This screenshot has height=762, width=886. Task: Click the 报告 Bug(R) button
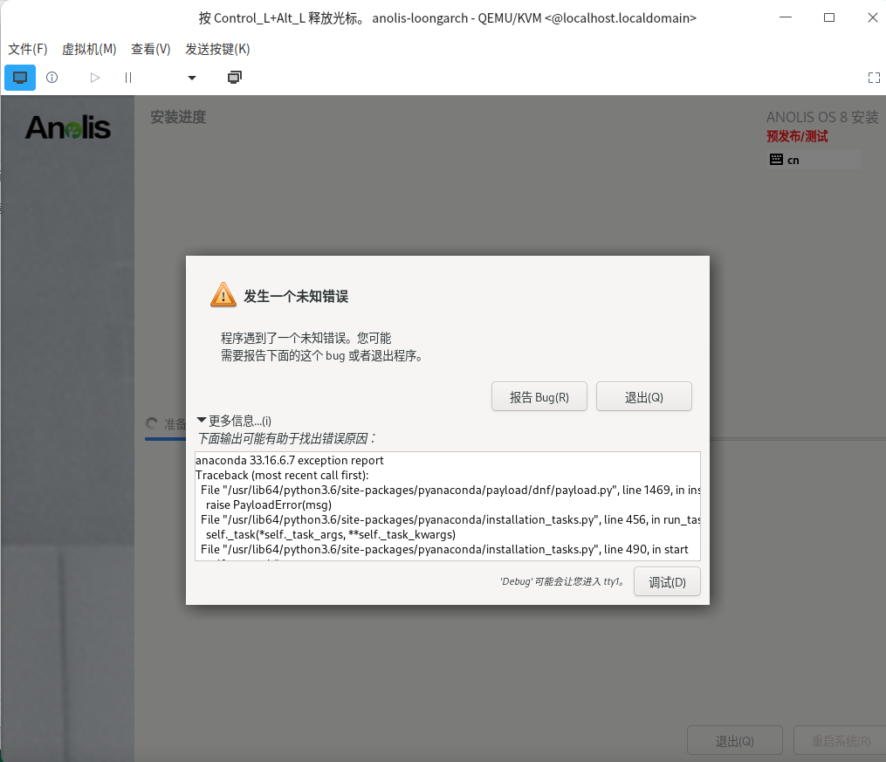[539, 397]
